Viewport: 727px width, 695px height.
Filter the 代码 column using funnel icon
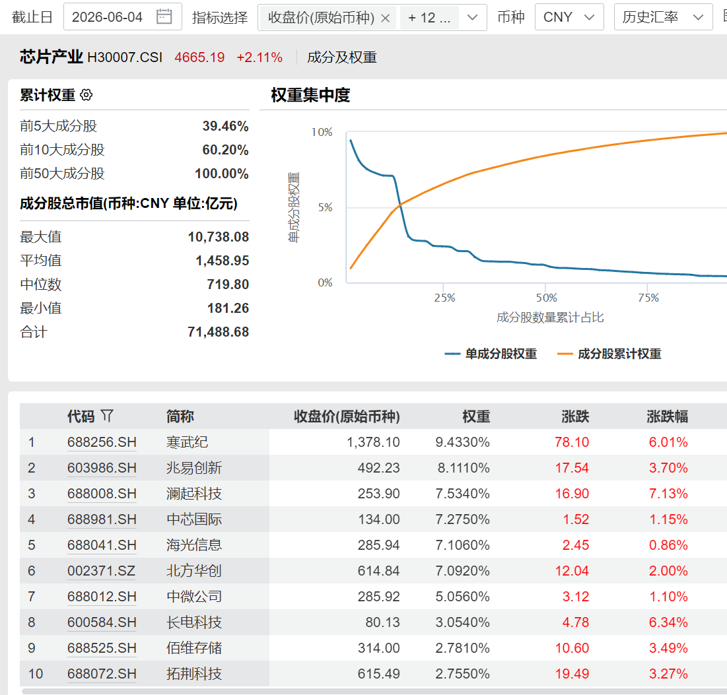pyautogui.click(x=107, y=416)
